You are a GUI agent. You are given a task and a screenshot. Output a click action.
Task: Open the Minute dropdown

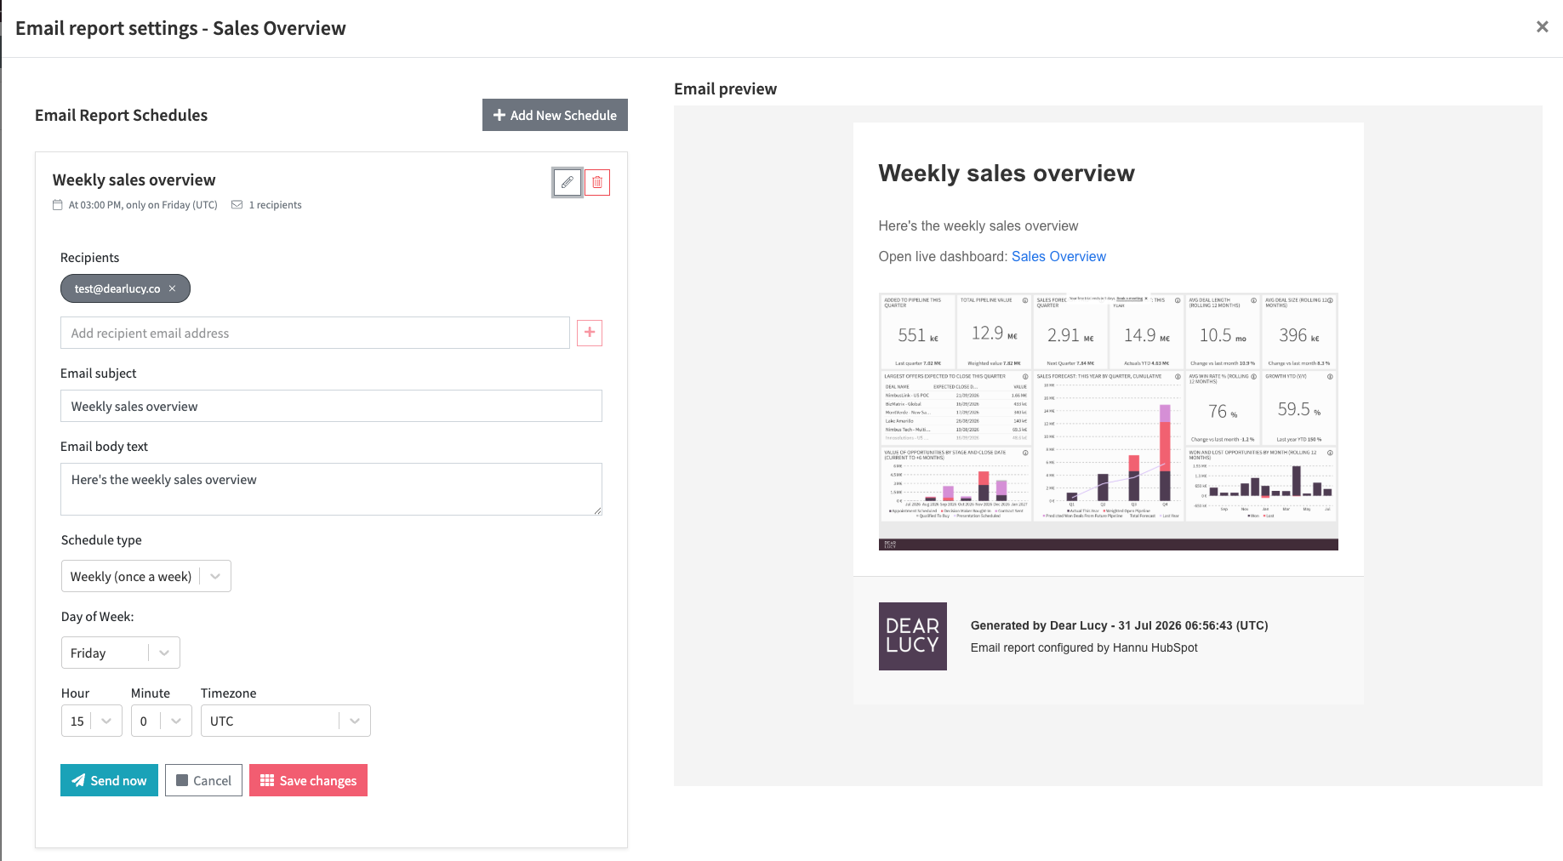click(162, 721)
